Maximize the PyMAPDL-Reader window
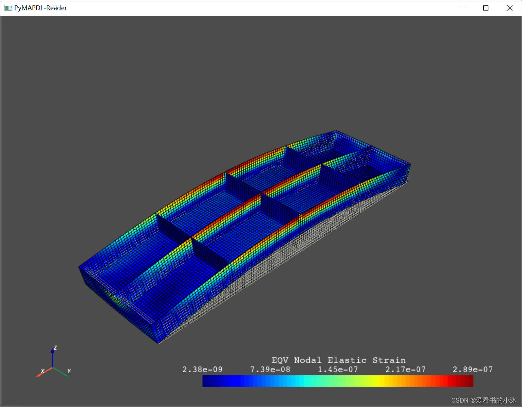This screenshot has width=522, height=407. click(486, 8)
